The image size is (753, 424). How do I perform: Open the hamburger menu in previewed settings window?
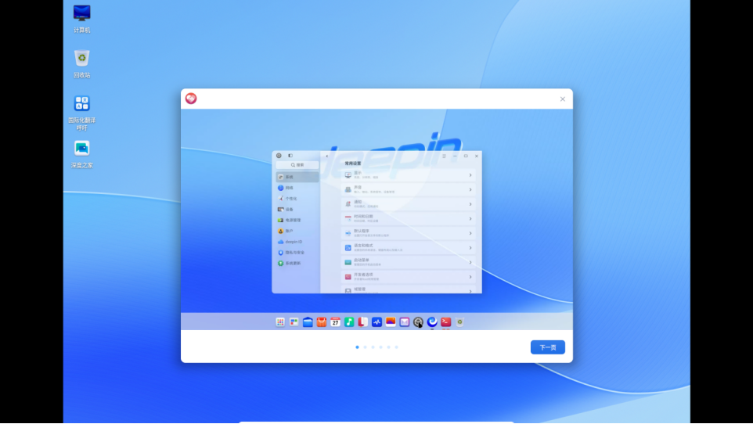coord(445,156)
